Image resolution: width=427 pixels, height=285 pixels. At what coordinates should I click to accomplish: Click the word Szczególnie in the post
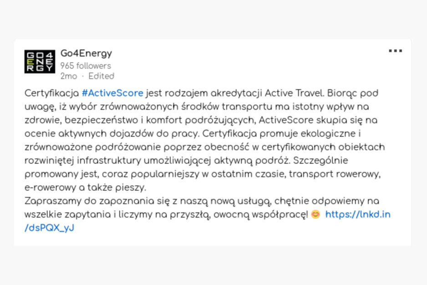[x=320, y=161]
